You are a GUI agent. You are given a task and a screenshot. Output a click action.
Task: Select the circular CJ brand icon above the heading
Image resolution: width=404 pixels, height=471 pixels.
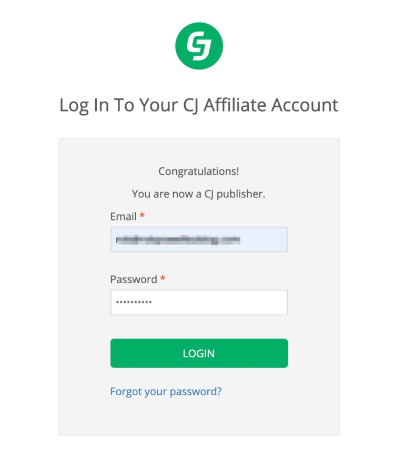point(199,45)
